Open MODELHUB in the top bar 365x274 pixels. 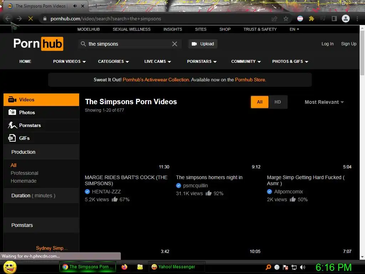tap(88, 29)
